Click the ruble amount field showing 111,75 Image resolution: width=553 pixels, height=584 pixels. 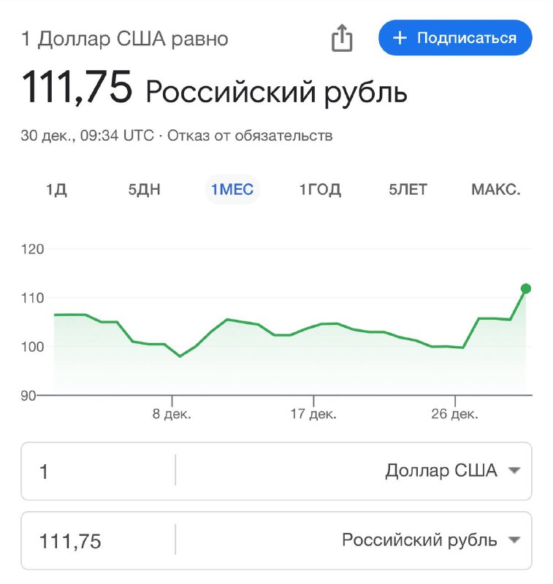(x=99, y=540)
